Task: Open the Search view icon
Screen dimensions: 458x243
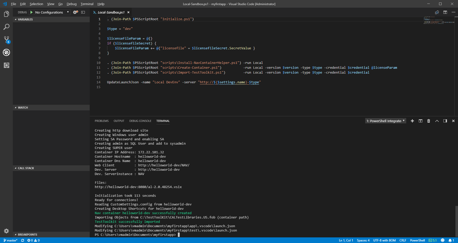Action: click(6, 27)
